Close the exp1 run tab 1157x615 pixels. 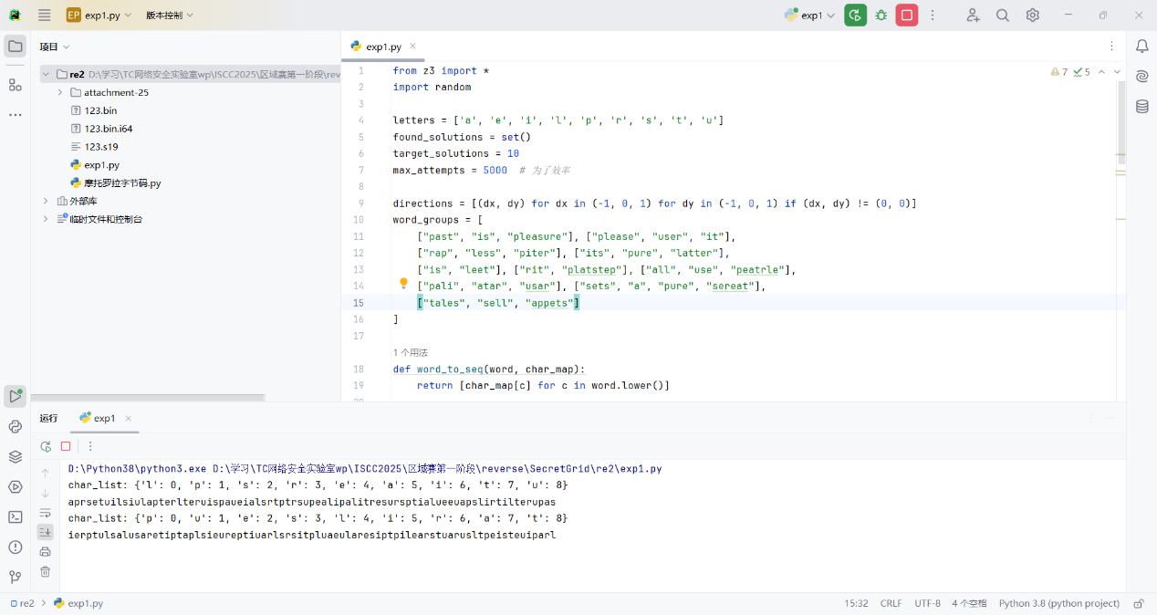[128, 418]
